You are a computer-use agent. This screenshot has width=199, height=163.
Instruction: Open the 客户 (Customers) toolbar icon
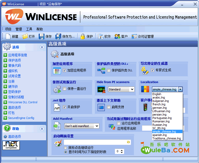pos(117,36)
